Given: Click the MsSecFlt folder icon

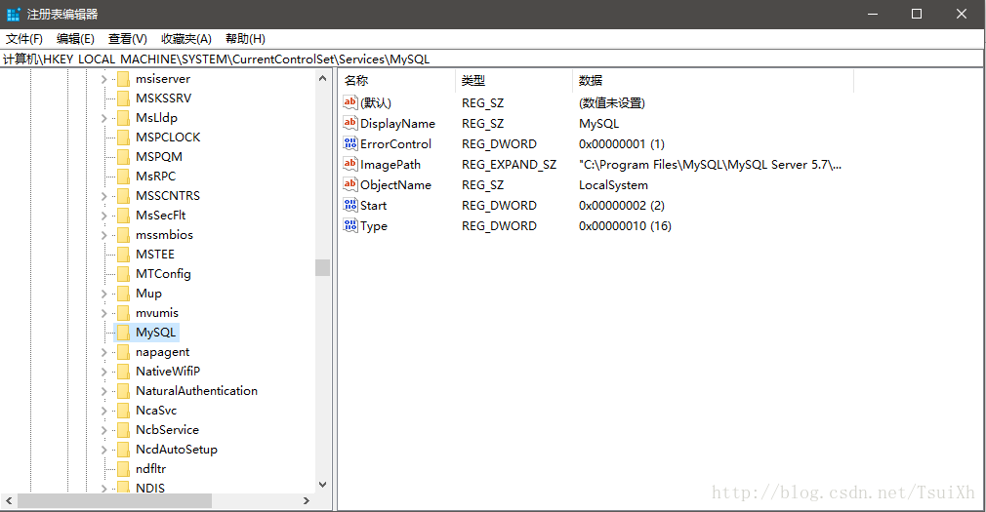Looking at the screenshot, I should tap(123, 216).
